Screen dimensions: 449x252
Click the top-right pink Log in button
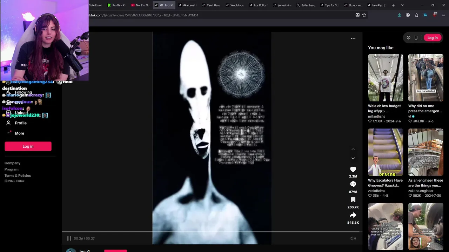pos(432,38)
